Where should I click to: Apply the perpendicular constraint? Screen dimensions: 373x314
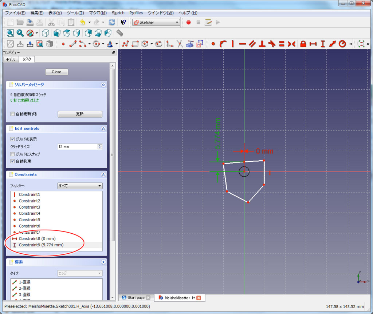[x=262, y=44]
